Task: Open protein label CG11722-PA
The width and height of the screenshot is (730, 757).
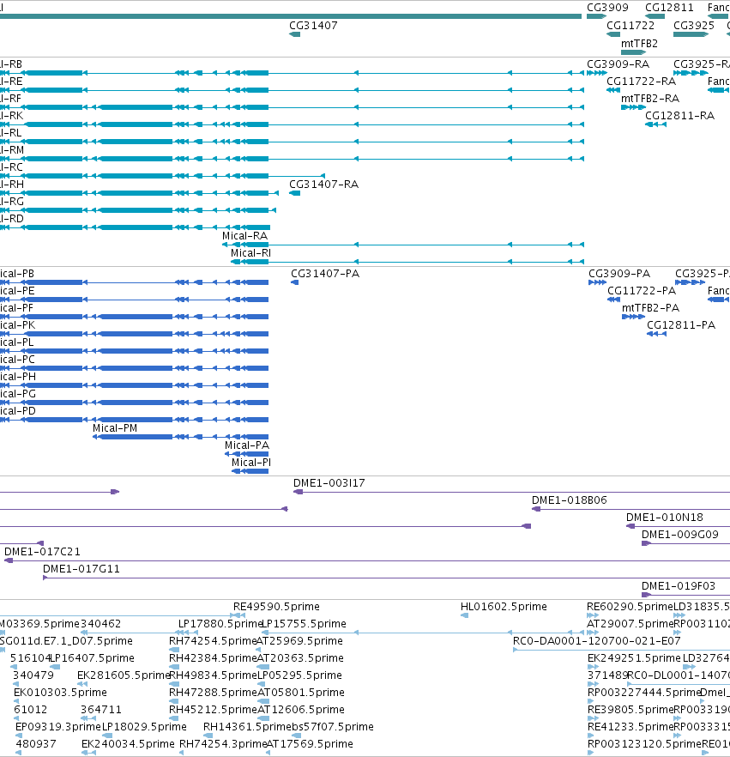Action: (x=642, y=291)
